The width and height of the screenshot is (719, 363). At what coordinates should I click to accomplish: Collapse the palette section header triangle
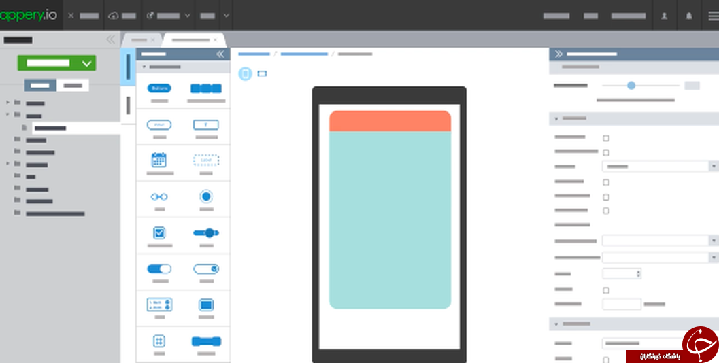[144, 67]
